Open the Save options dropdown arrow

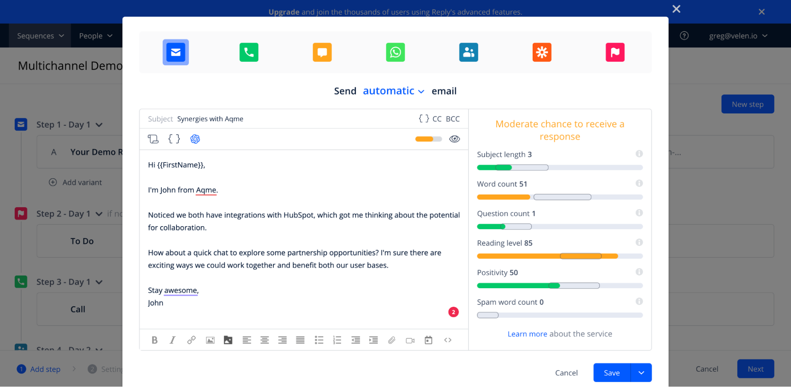click(641, 373)
